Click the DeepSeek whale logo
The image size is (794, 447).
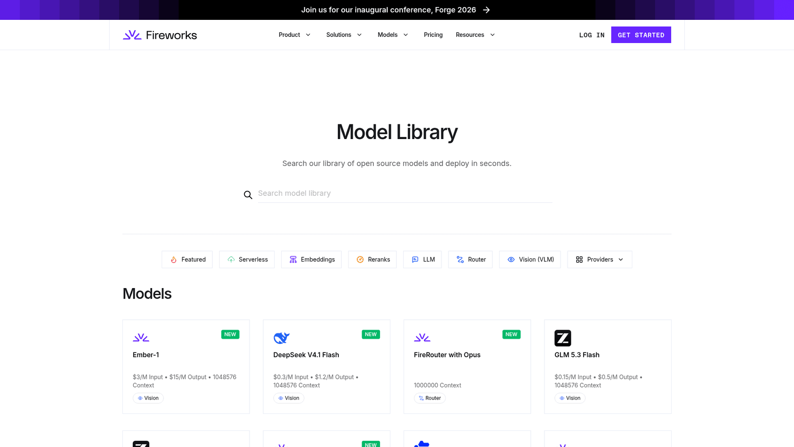pyautogui.click(x=281, y=338)
